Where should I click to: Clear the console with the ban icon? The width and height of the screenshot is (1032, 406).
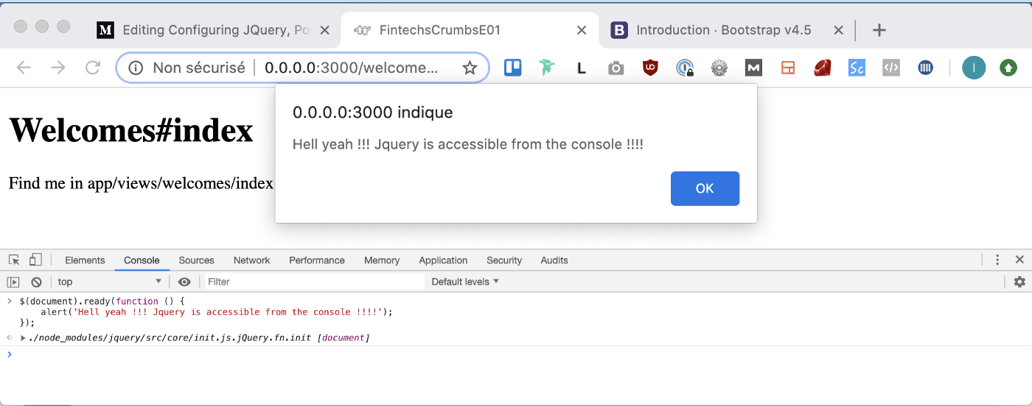pos(36,282)
